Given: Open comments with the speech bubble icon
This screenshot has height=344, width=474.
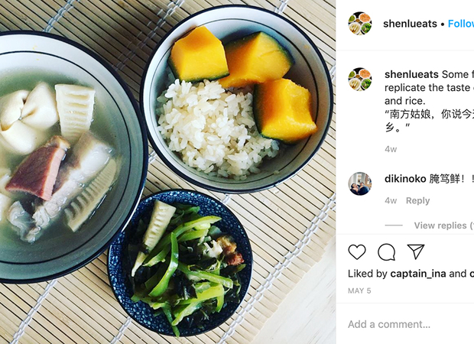Looking at the screenshot, I should 386,252.
